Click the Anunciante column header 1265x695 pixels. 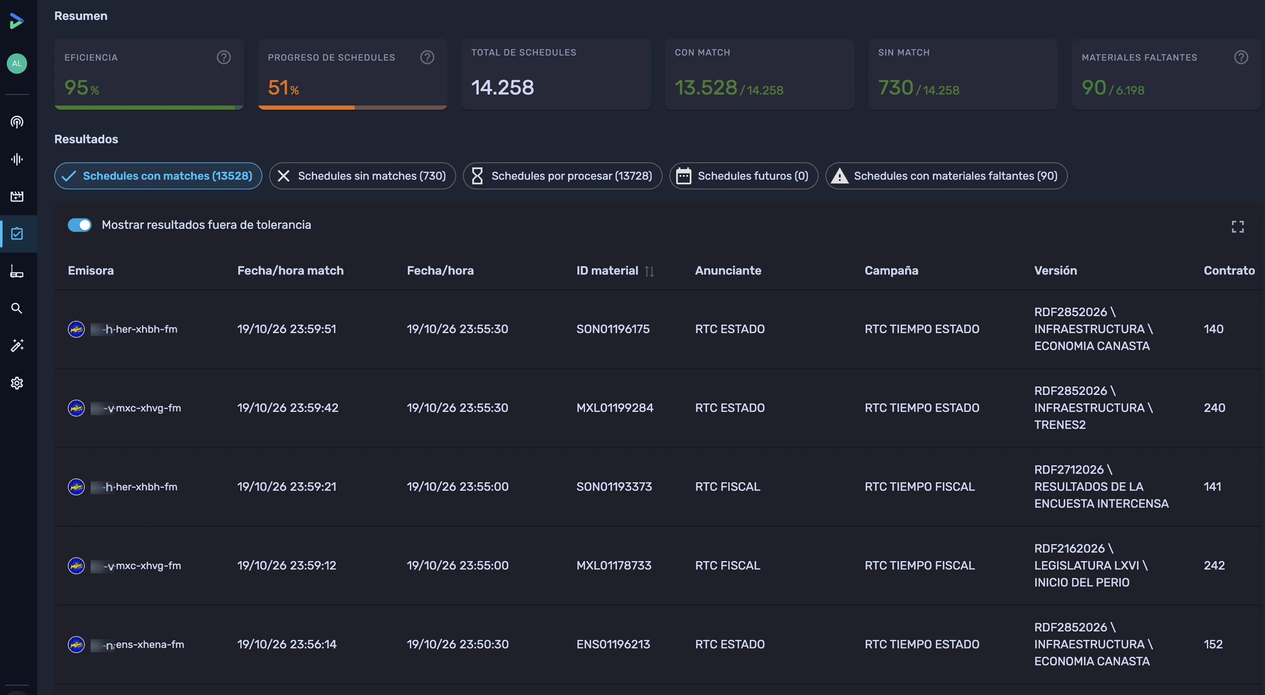[x=728, y=271]
